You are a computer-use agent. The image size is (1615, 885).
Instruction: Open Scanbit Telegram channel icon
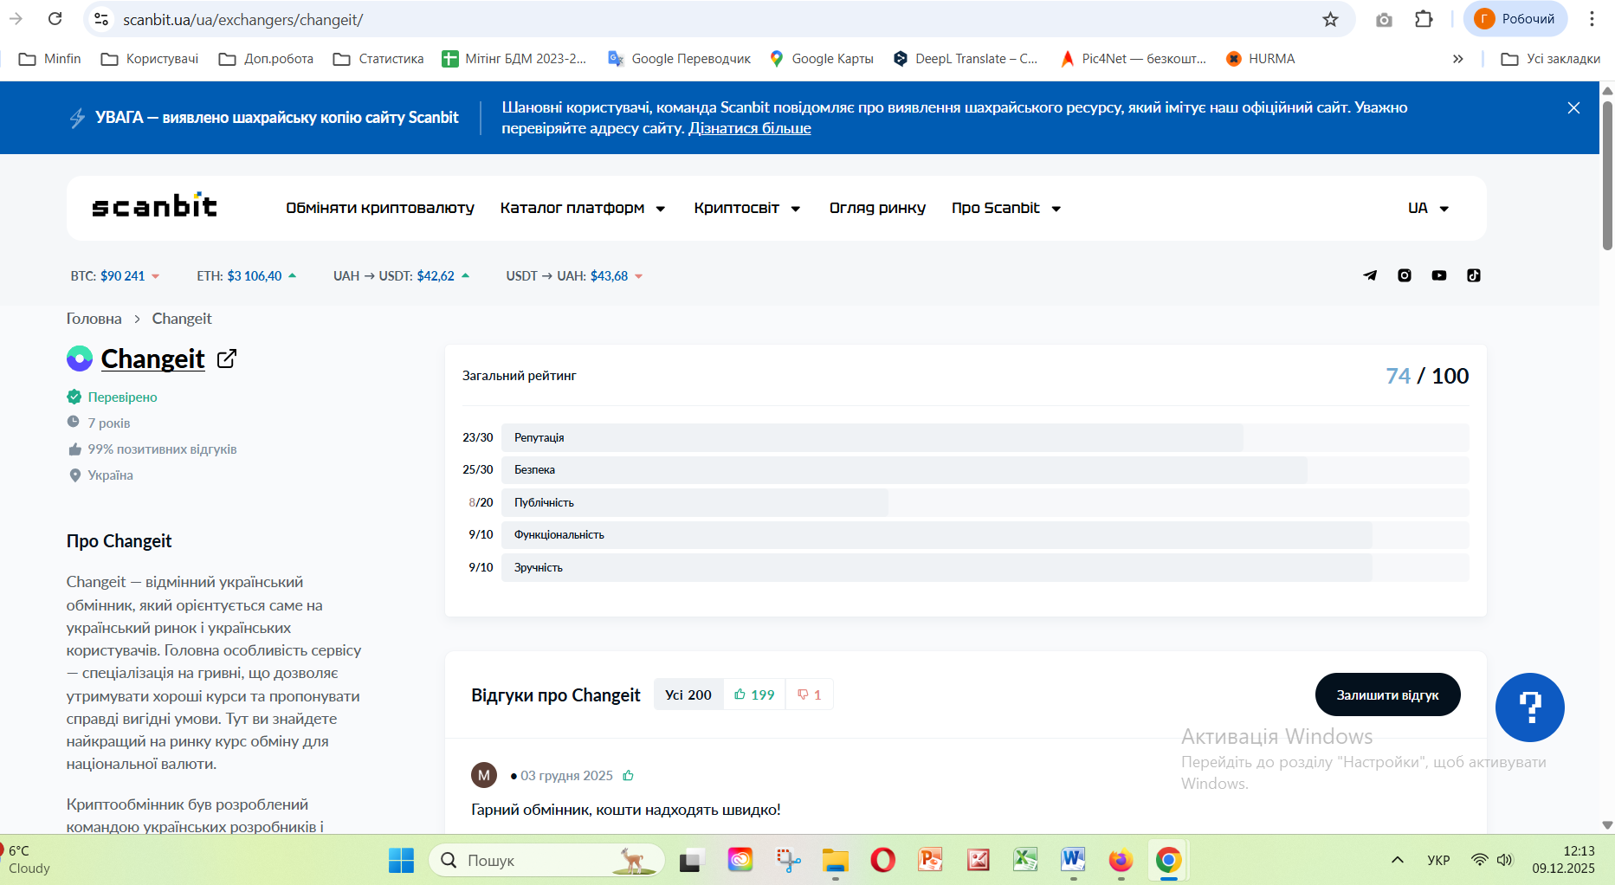(1370, 275)
